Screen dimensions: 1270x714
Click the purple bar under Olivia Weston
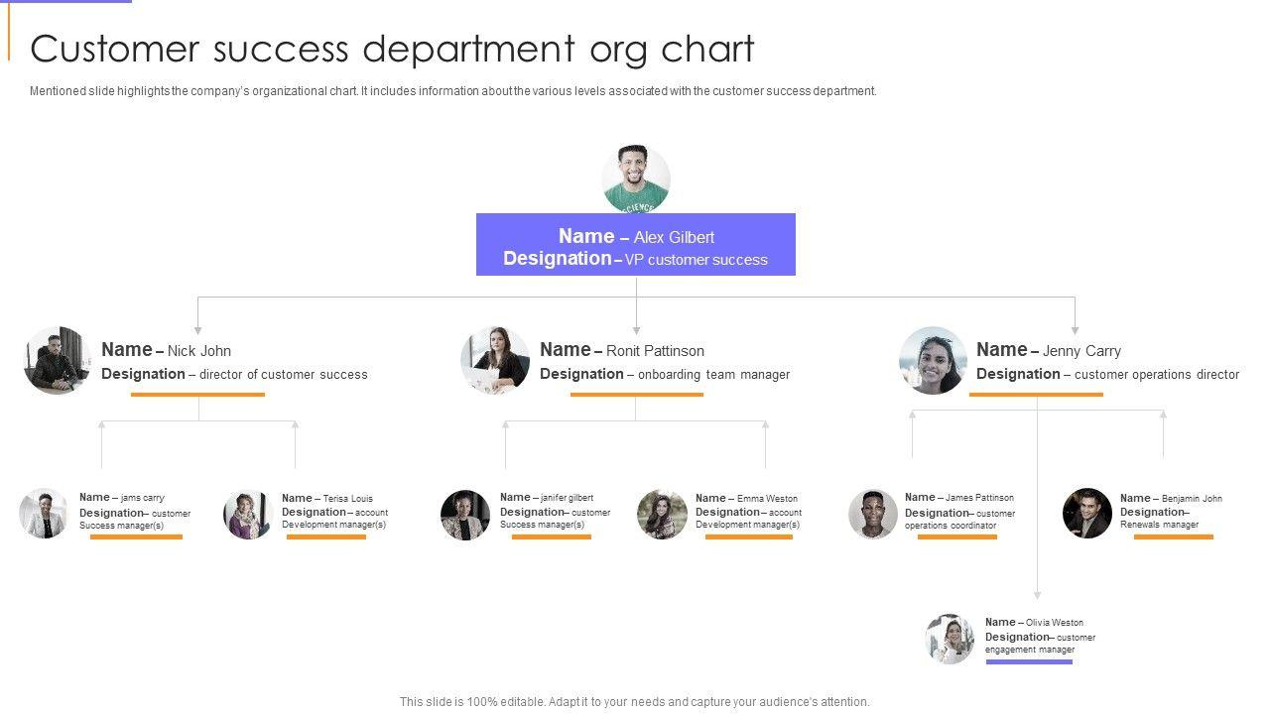pyautogui.click(x=1029, y=661)
